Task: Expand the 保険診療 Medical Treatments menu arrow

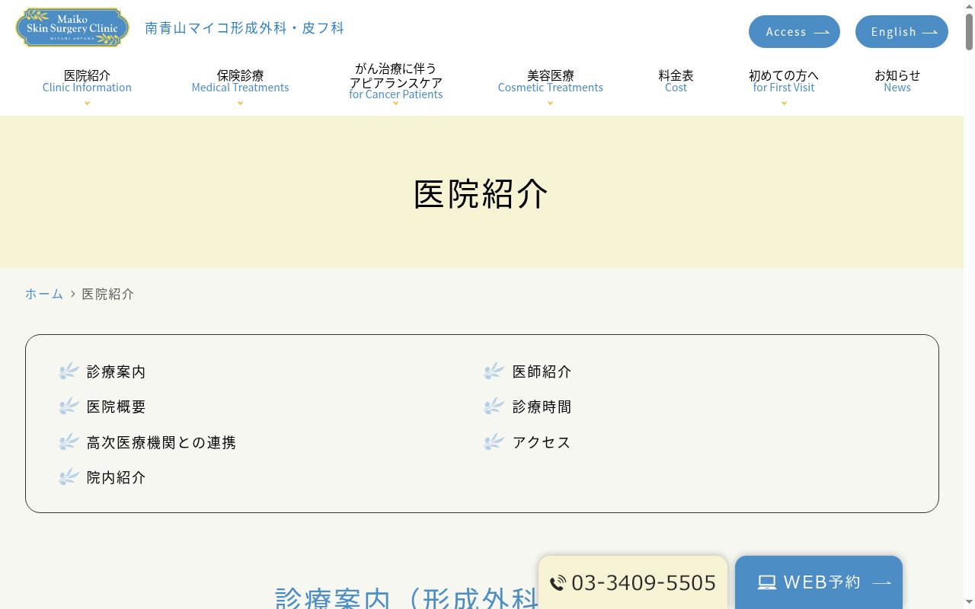Action: point(240,104)
